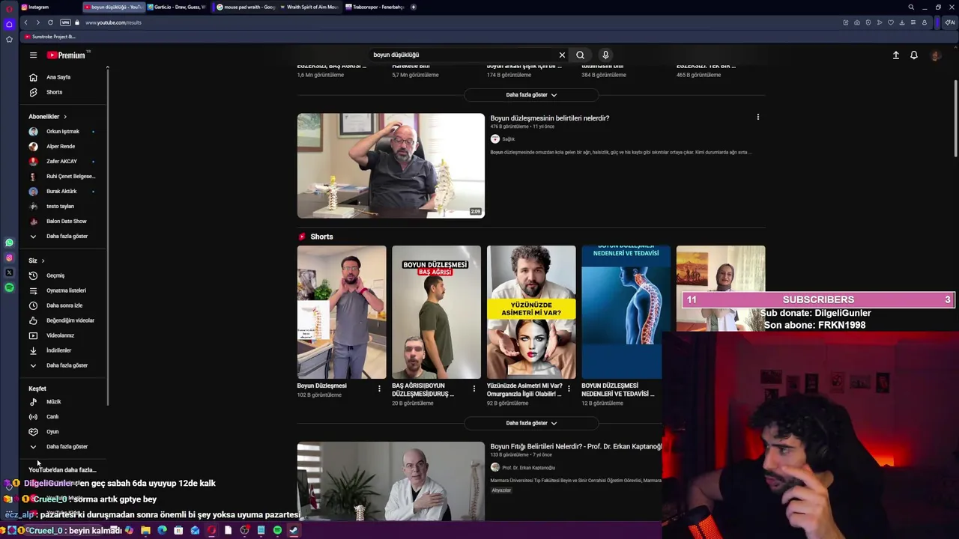The height and width of the screenshot is (539, 959).
Task: Open Abonelikler section arrow
Action: coord(65,117)
